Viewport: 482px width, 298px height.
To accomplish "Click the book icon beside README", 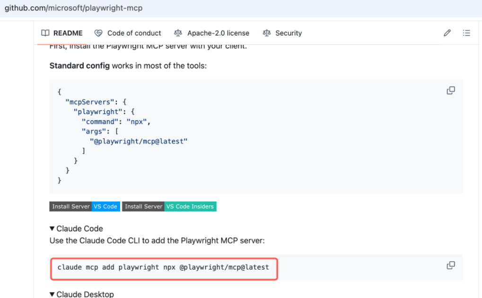I will click(45, 33).
